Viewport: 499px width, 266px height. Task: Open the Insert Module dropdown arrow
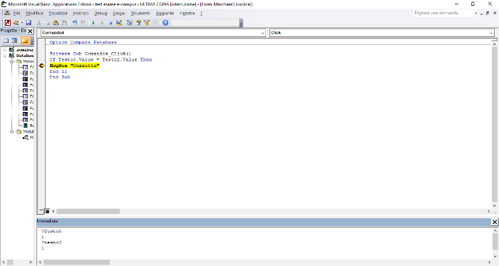pos(21,23)
